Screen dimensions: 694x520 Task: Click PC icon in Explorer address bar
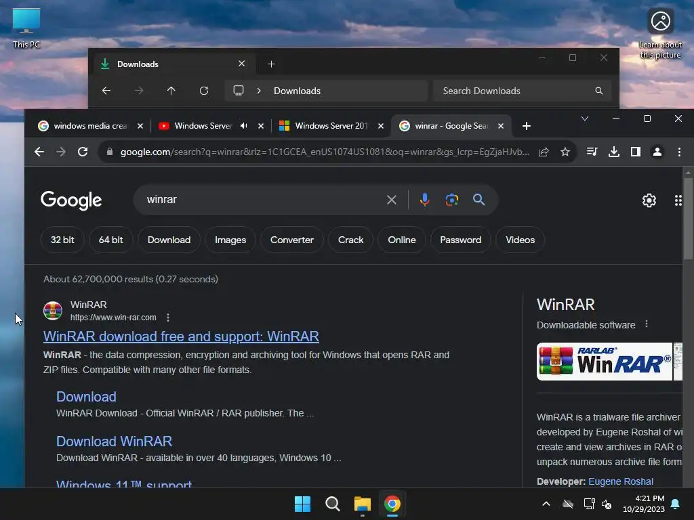tap(239, 91)
